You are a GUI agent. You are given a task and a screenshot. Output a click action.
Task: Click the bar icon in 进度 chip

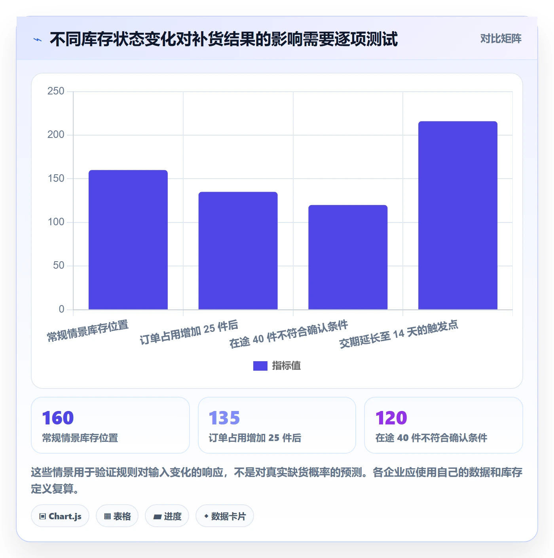click(x=157, y=517)
